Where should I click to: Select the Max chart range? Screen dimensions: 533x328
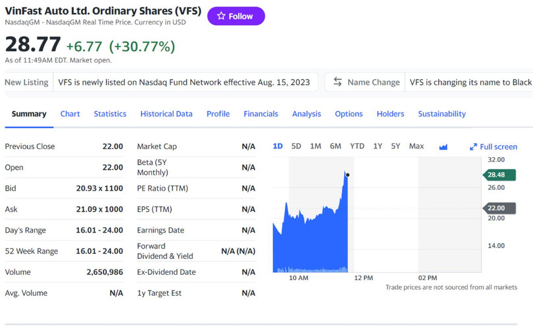(x=416, y=146)
